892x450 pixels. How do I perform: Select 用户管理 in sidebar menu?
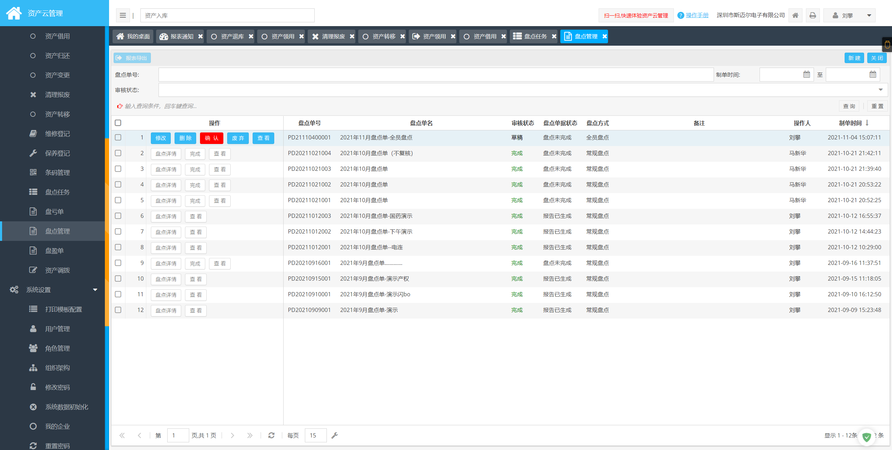(52, 329)
